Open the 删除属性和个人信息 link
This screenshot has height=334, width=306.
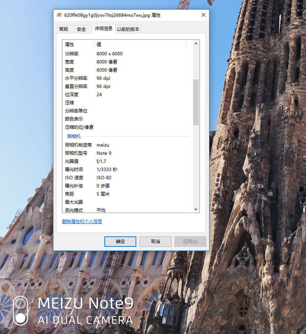pos(82,221)
